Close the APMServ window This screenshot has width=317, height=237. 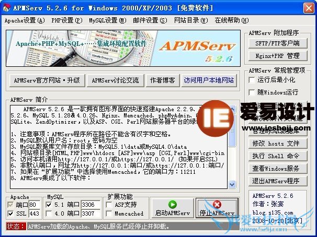coord(309,8)
